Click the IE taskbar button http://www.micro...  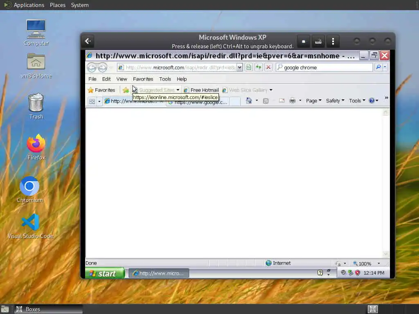pos(159,273)
